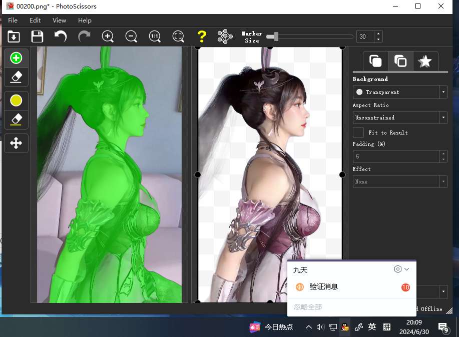This screenshot has height=337, width=459.
Task: Open the Edit menu
Action: coord(35,20)
